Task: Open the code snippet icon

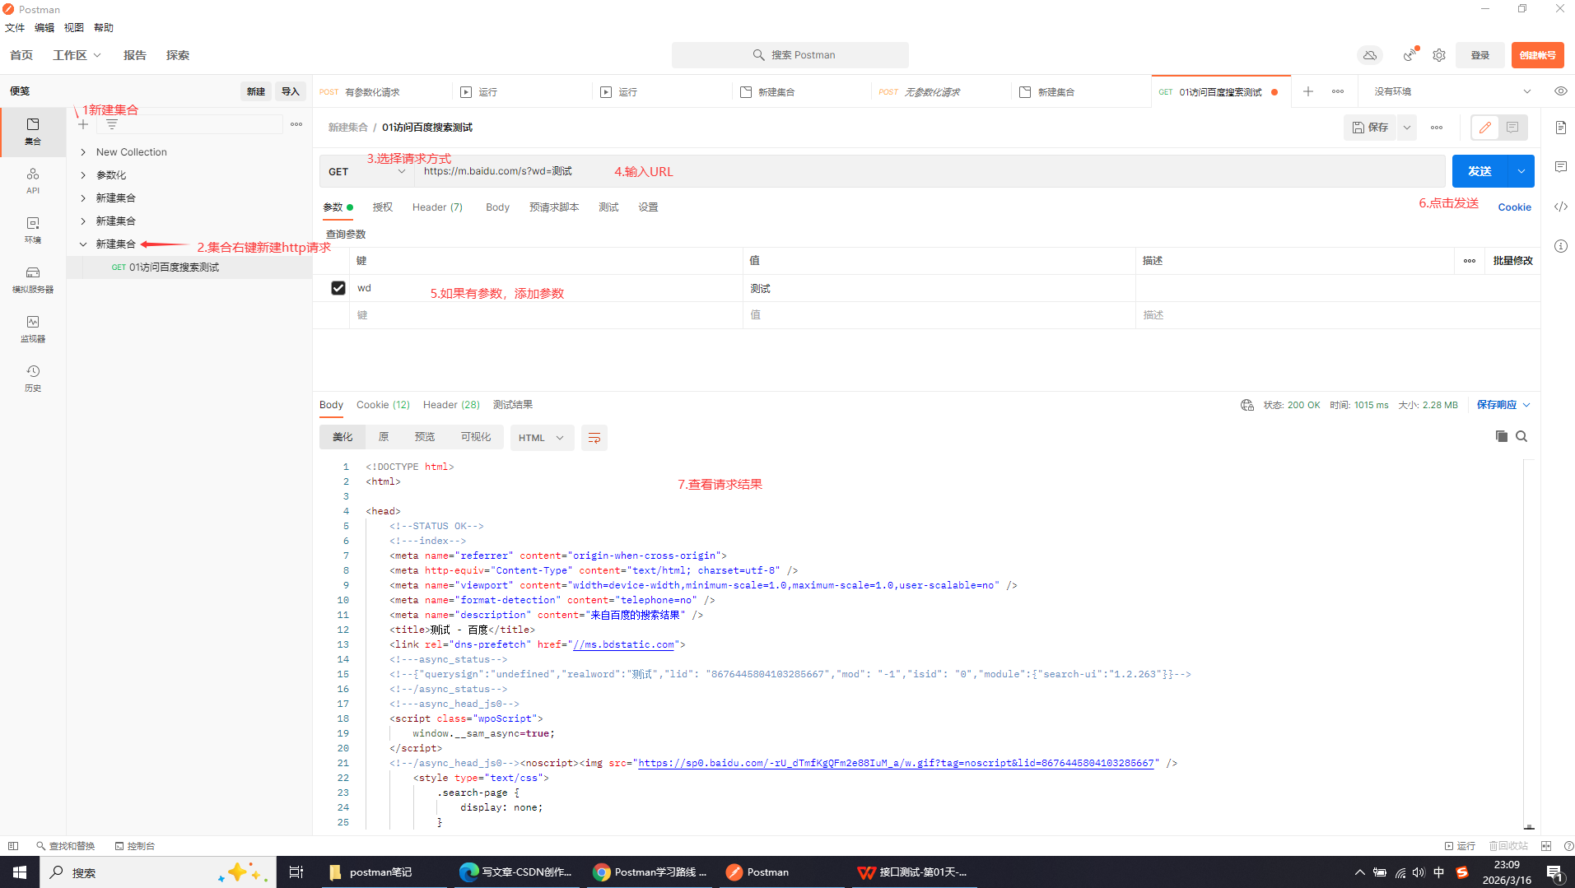Action: [1561, 207]
